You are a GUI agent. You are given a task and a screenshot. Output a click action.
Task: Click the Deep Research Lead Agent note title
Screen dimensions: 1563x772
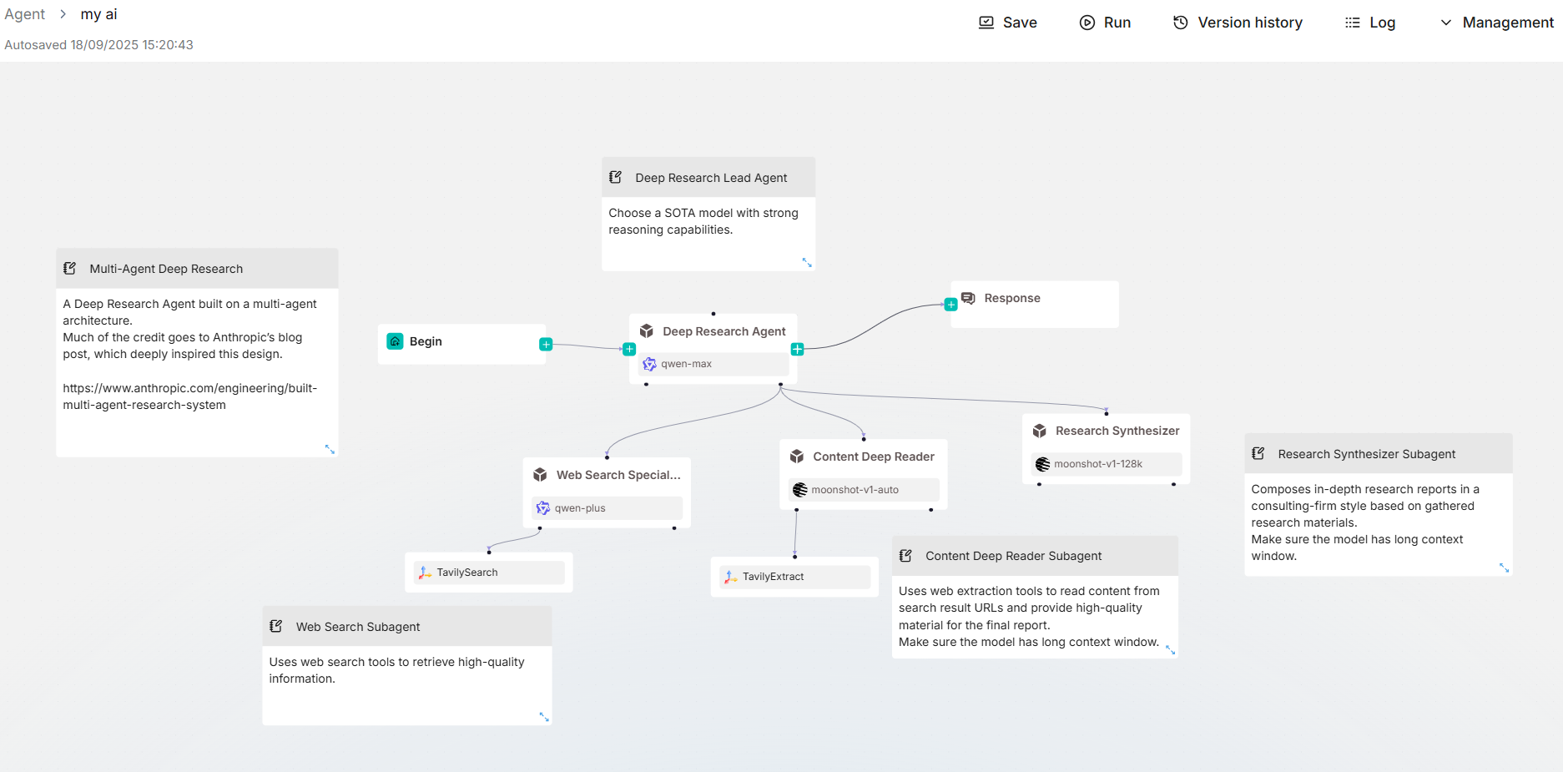tap(711, 178)
